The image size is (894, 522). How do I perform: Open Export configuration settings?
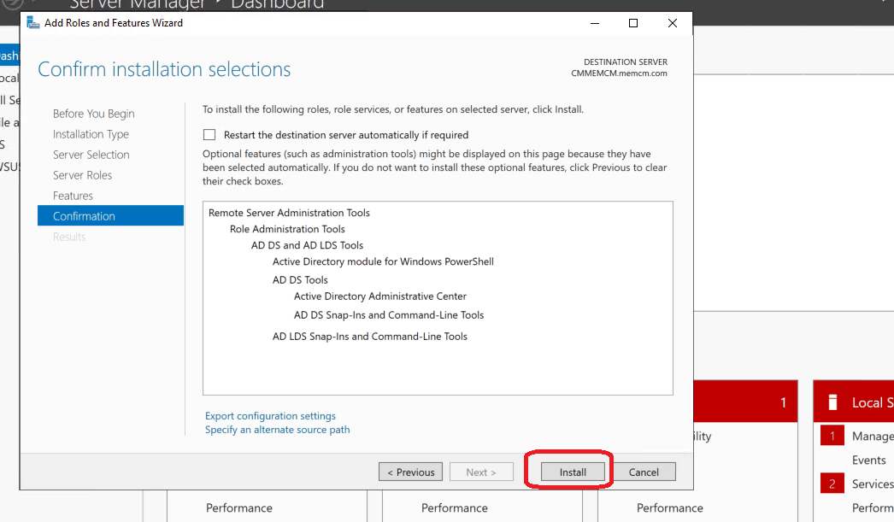271,415
